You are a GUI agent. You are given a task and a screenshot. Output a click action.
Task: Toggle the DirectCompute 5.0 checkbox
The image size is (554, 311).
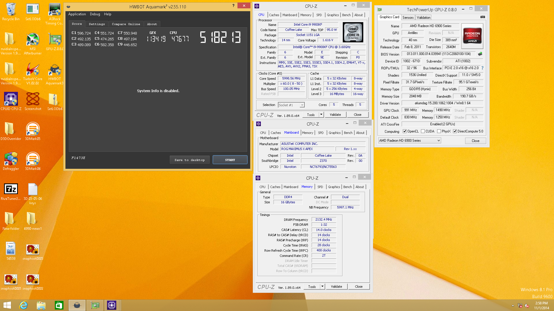pos(455,131)
